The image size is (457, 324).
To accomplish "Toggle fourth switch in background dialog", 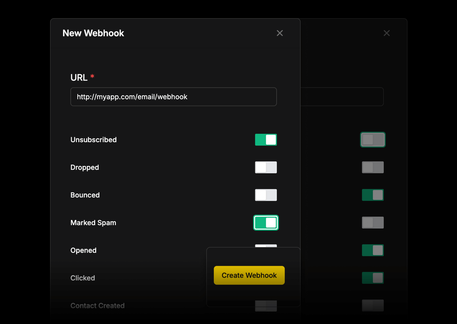I will click(x=373, y=222).
